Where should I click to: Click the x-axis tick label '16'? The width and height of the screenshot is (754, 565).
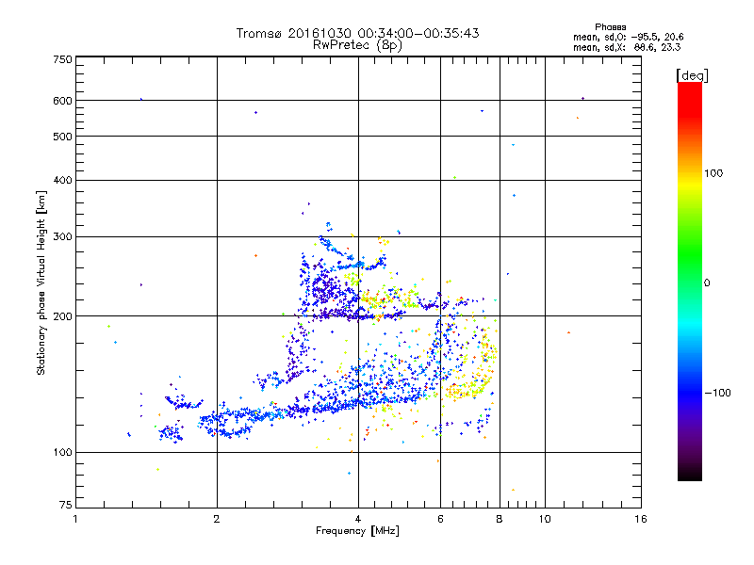(x=641, y=519)
